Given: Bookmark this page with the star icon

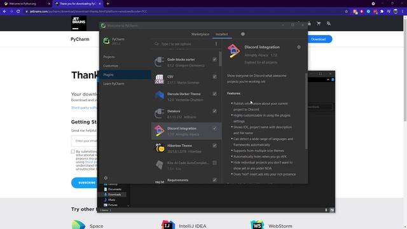Looking at the screenshot, I should tap(346, 11).
